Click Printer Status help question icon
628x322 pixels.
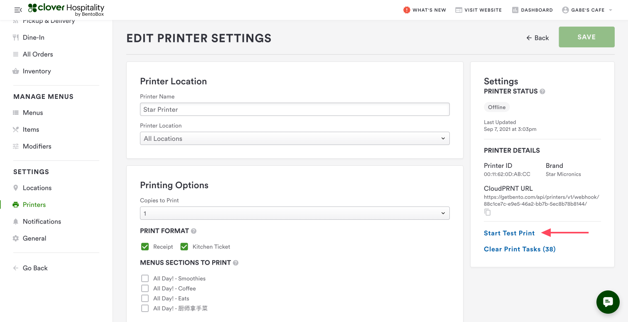coord(542,91)
